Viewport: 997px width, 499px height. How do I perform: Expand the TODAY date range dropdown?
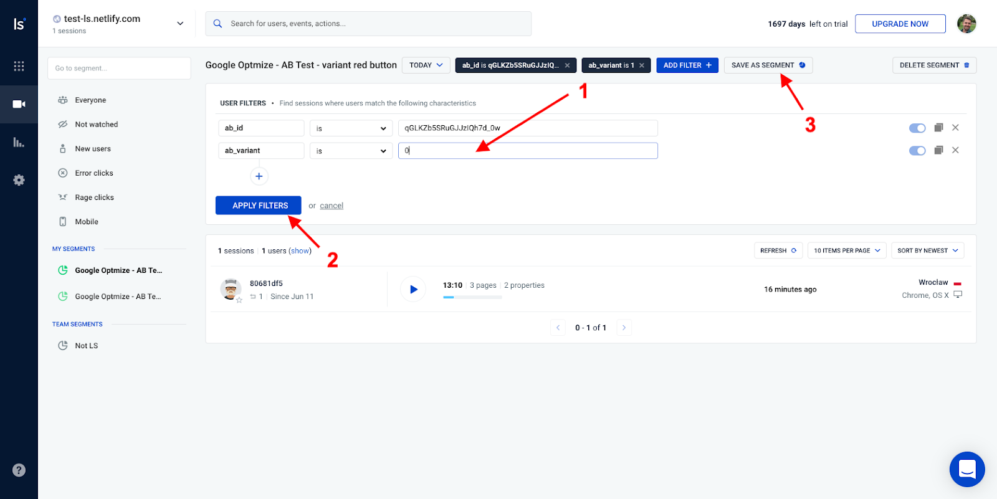click(x=426, y=65)
